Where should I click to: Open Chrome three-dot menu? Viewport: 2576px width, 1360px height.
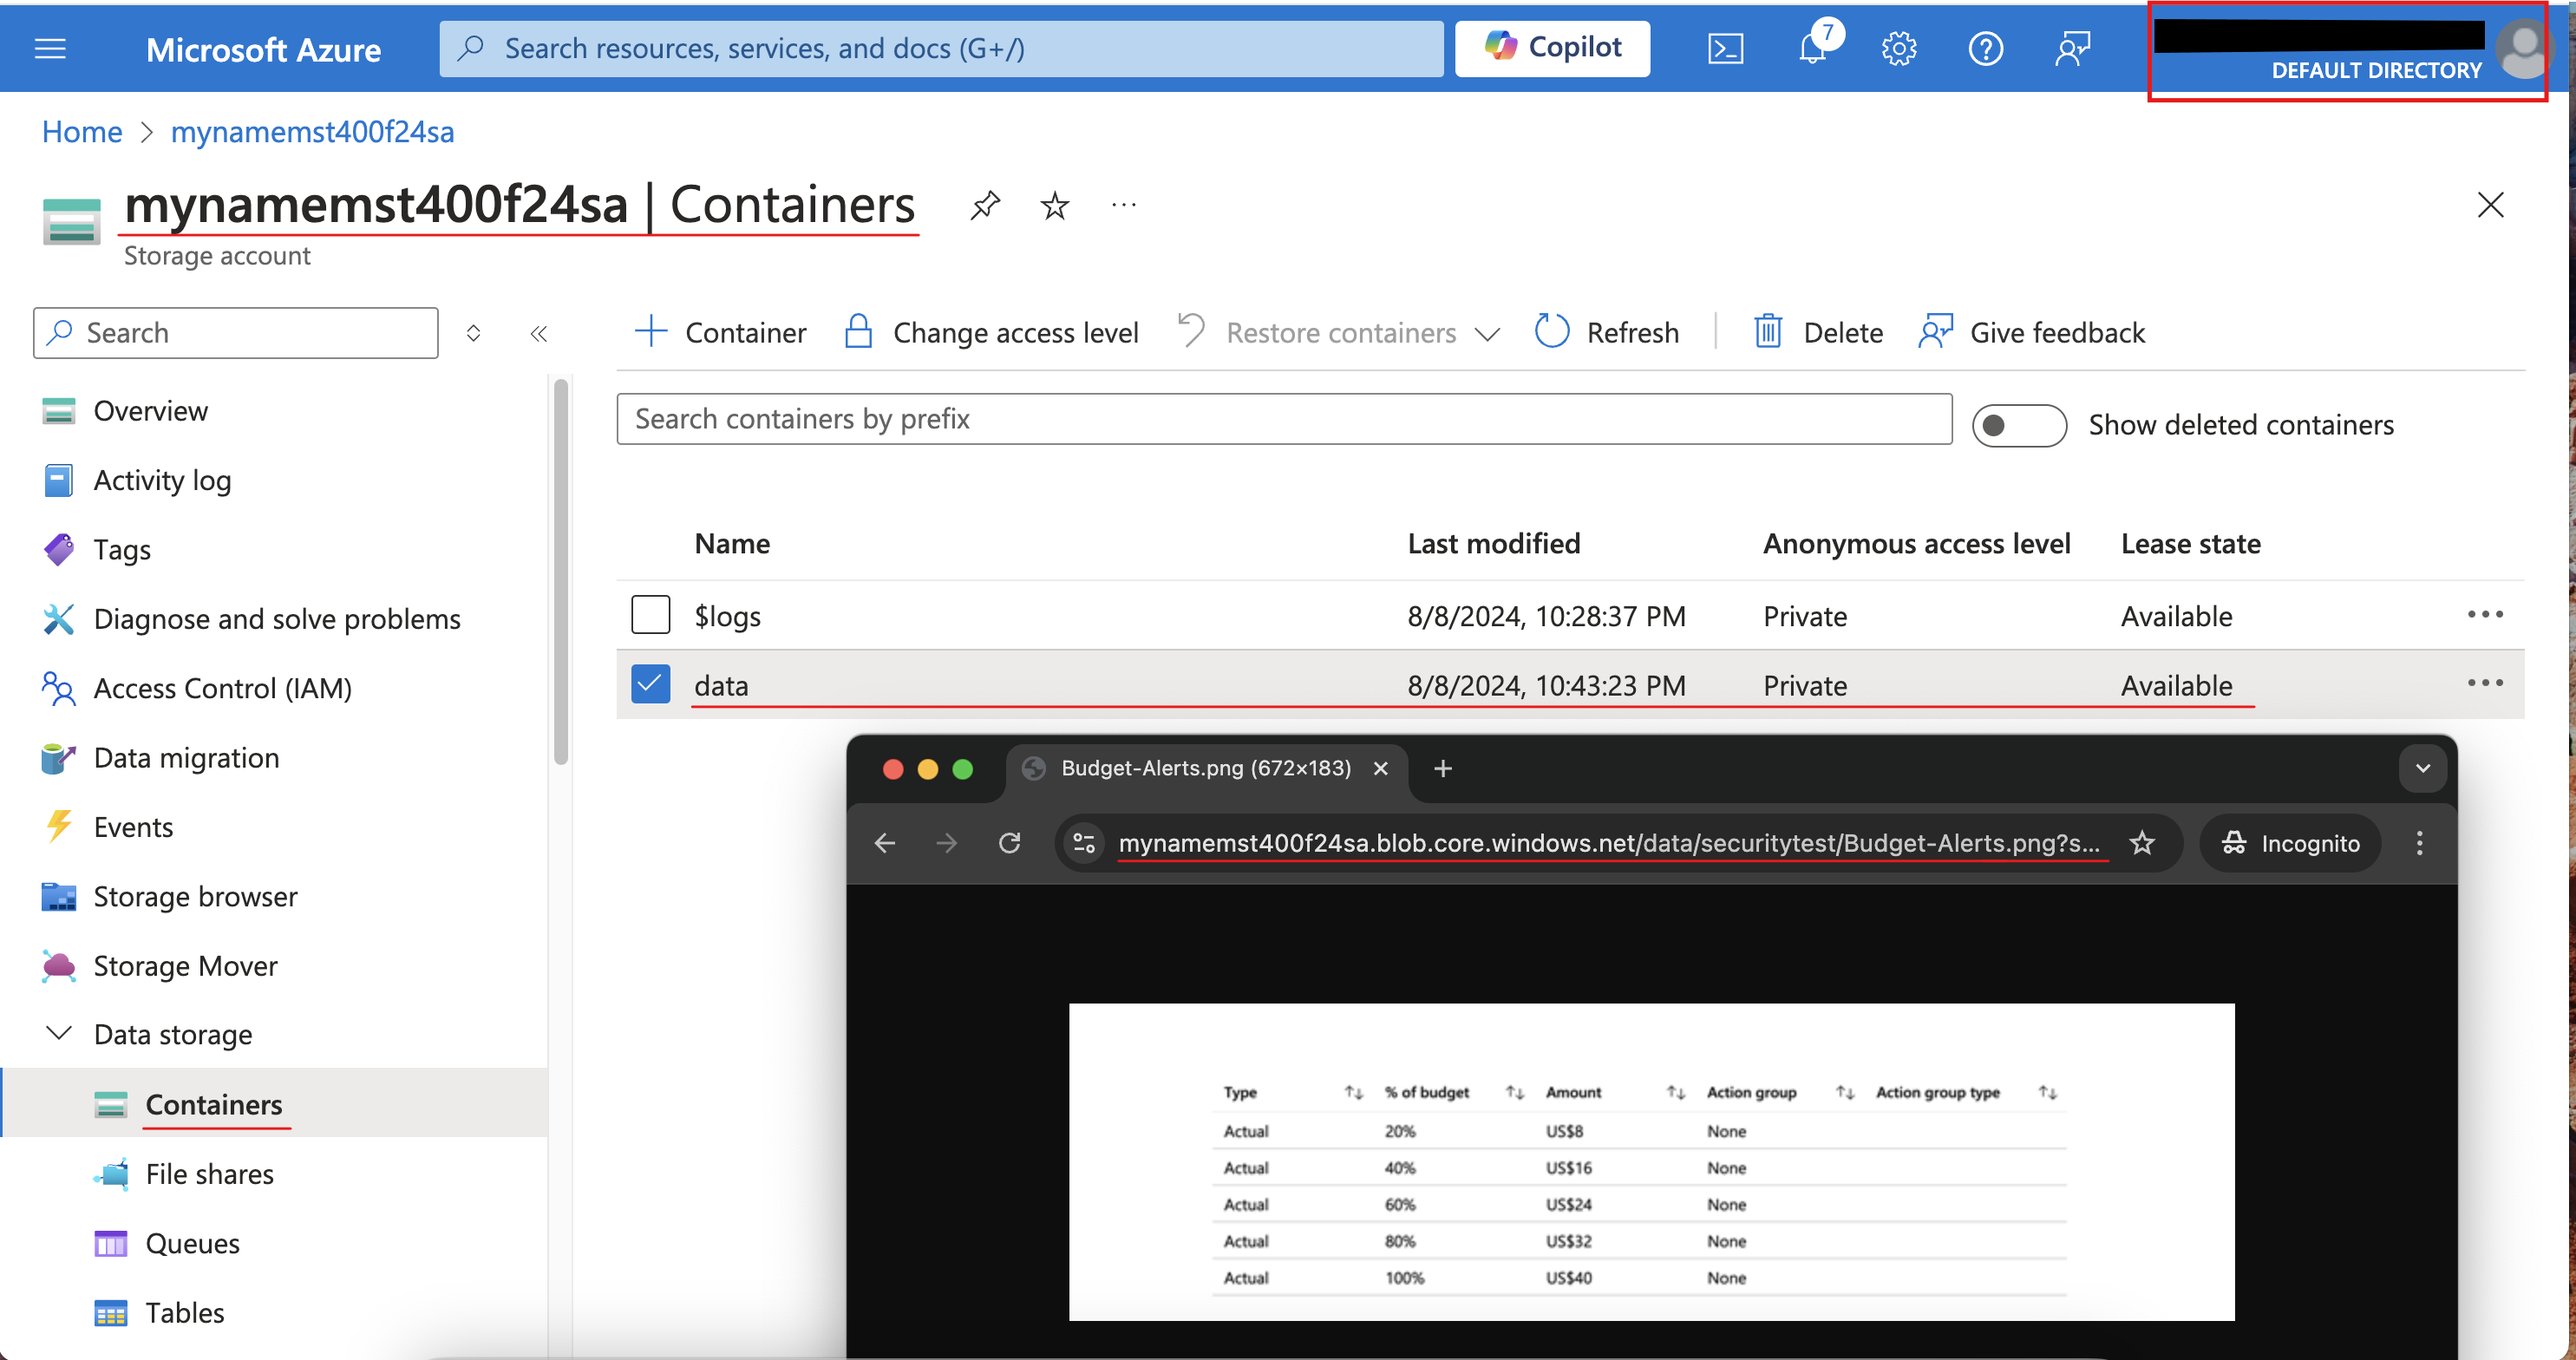(2419, 843)
